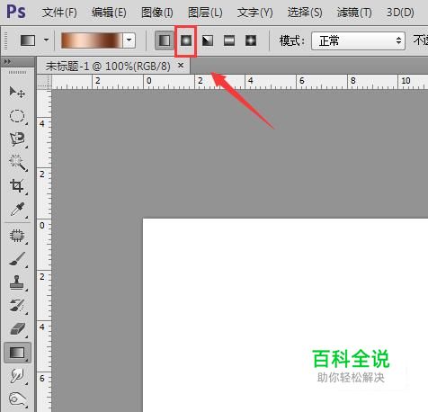The width and height of the screenshot is (428, 412).
Task: Close the 未标题-1 document tab
Action: [x=181, y=65]
